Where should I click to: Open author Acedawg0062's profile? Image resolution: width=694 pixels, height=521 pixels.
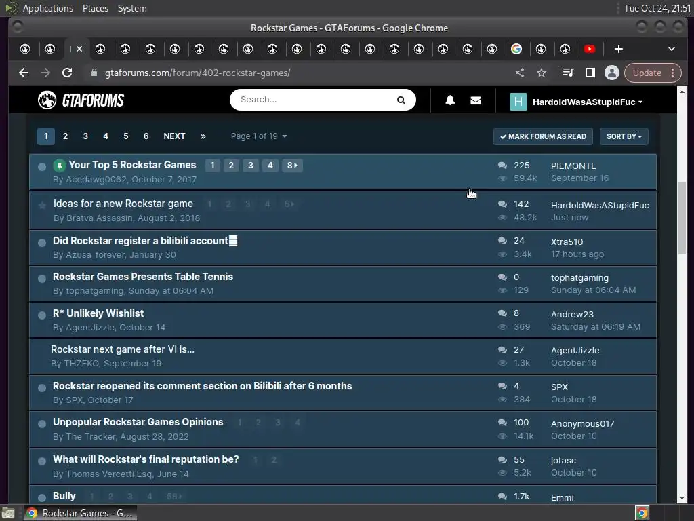coord(96,179)
